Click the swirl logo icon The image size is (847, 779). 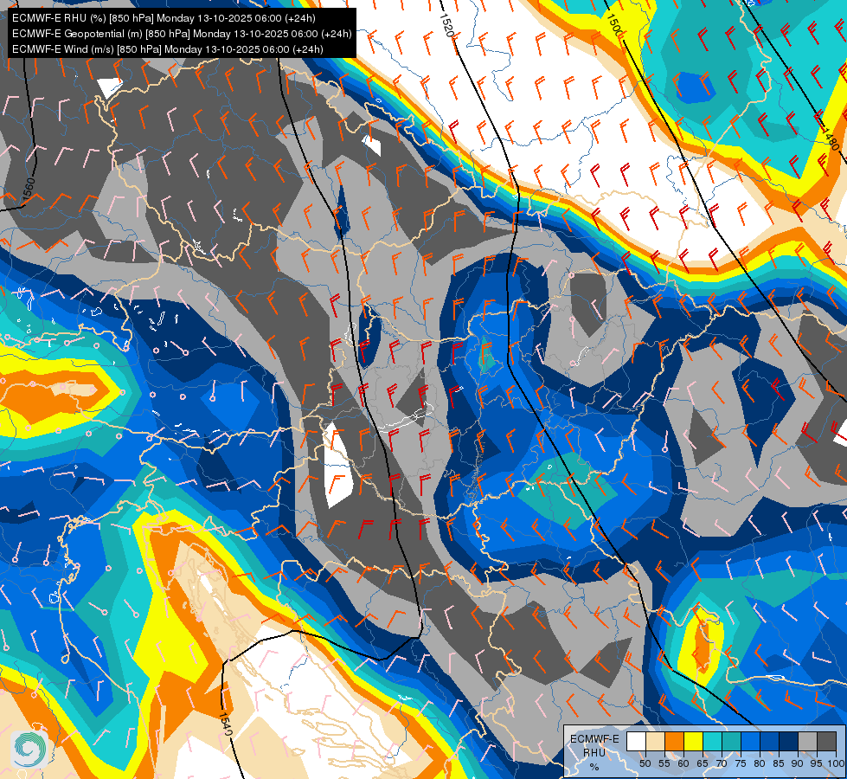pos(28,748)
